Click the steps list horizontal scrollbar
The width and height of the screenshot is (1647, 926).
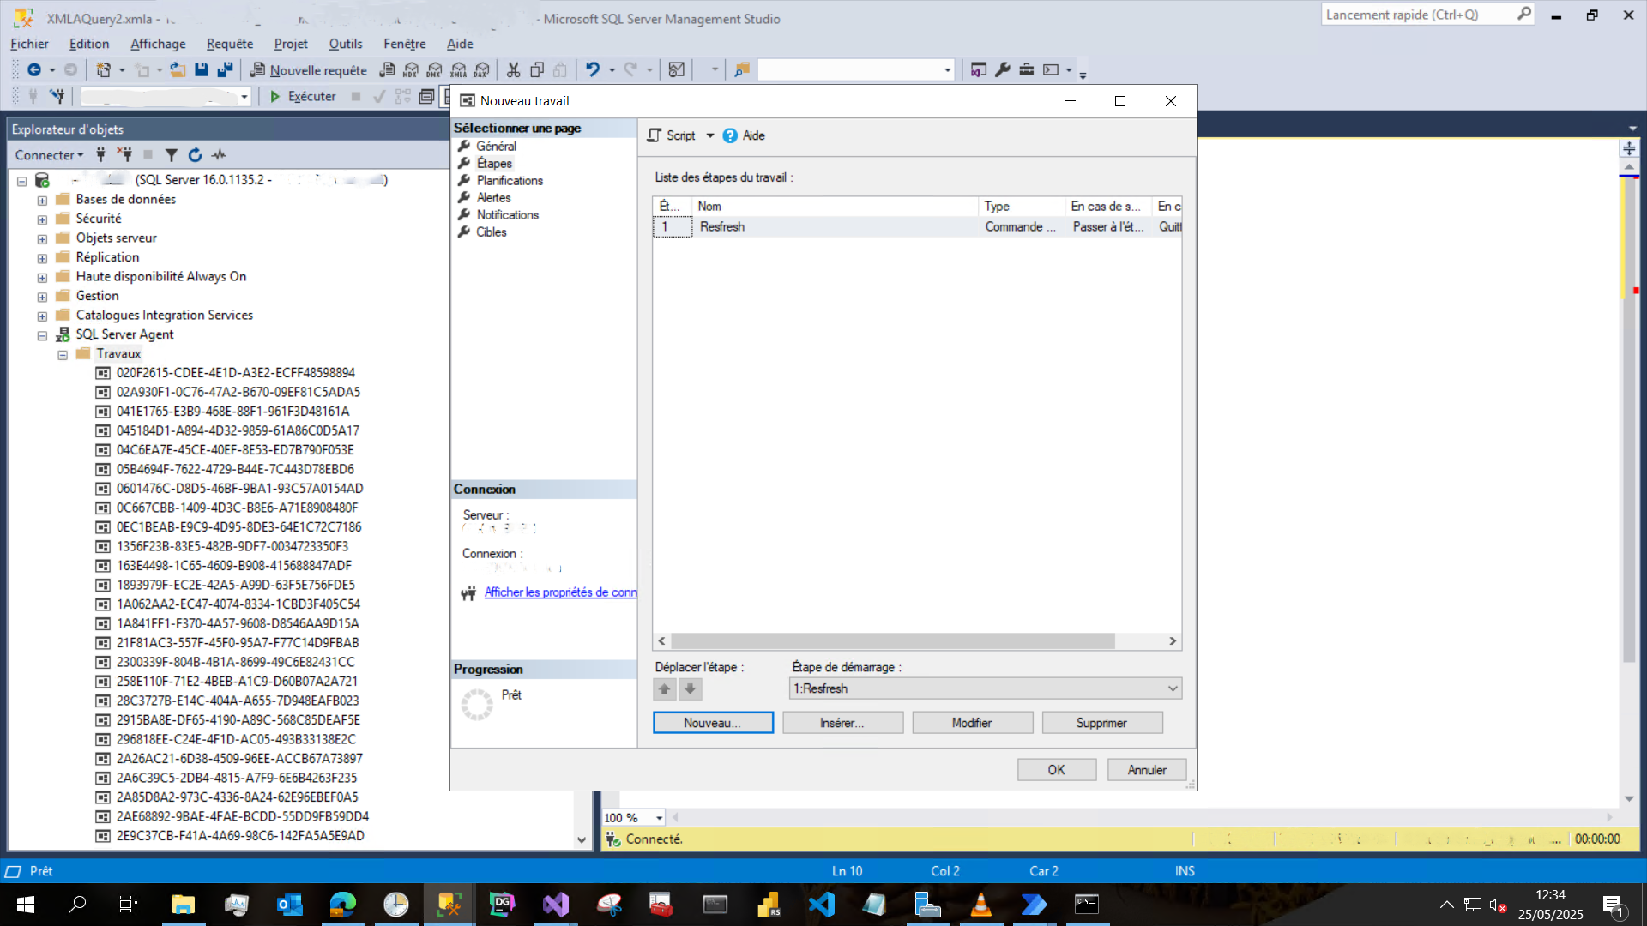pyautogui.click(x=893, y=641)
